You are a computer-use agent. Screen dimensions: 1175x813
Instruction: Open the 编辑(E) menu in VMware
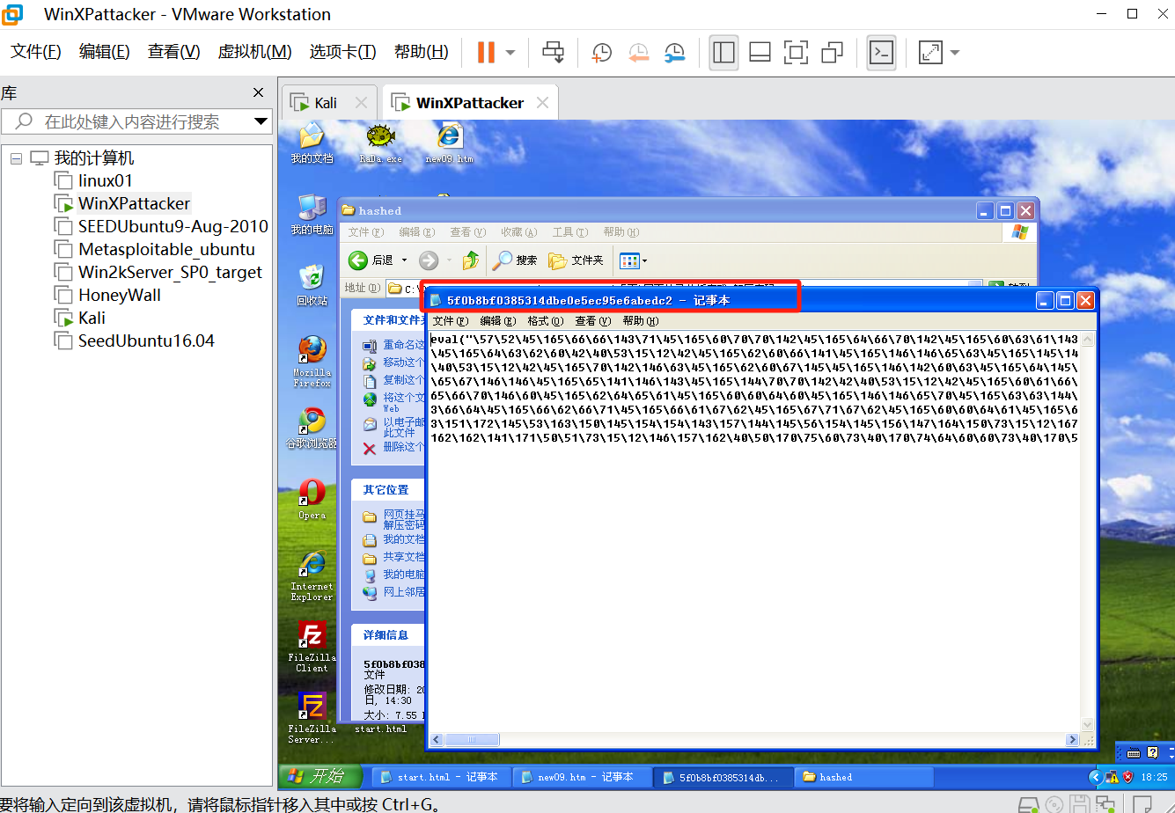pyautogui.click(x=105, y=52)
